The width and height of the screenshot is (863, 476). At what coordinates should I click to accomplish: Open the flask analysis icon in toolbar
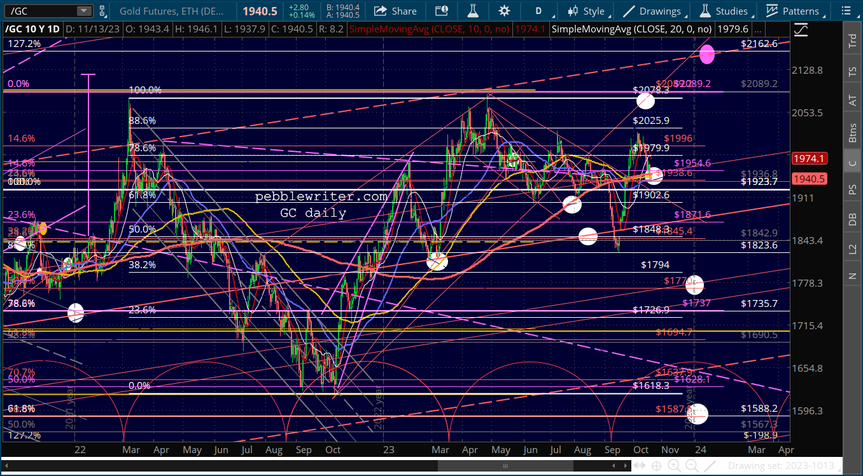click(x=473, y=11)
